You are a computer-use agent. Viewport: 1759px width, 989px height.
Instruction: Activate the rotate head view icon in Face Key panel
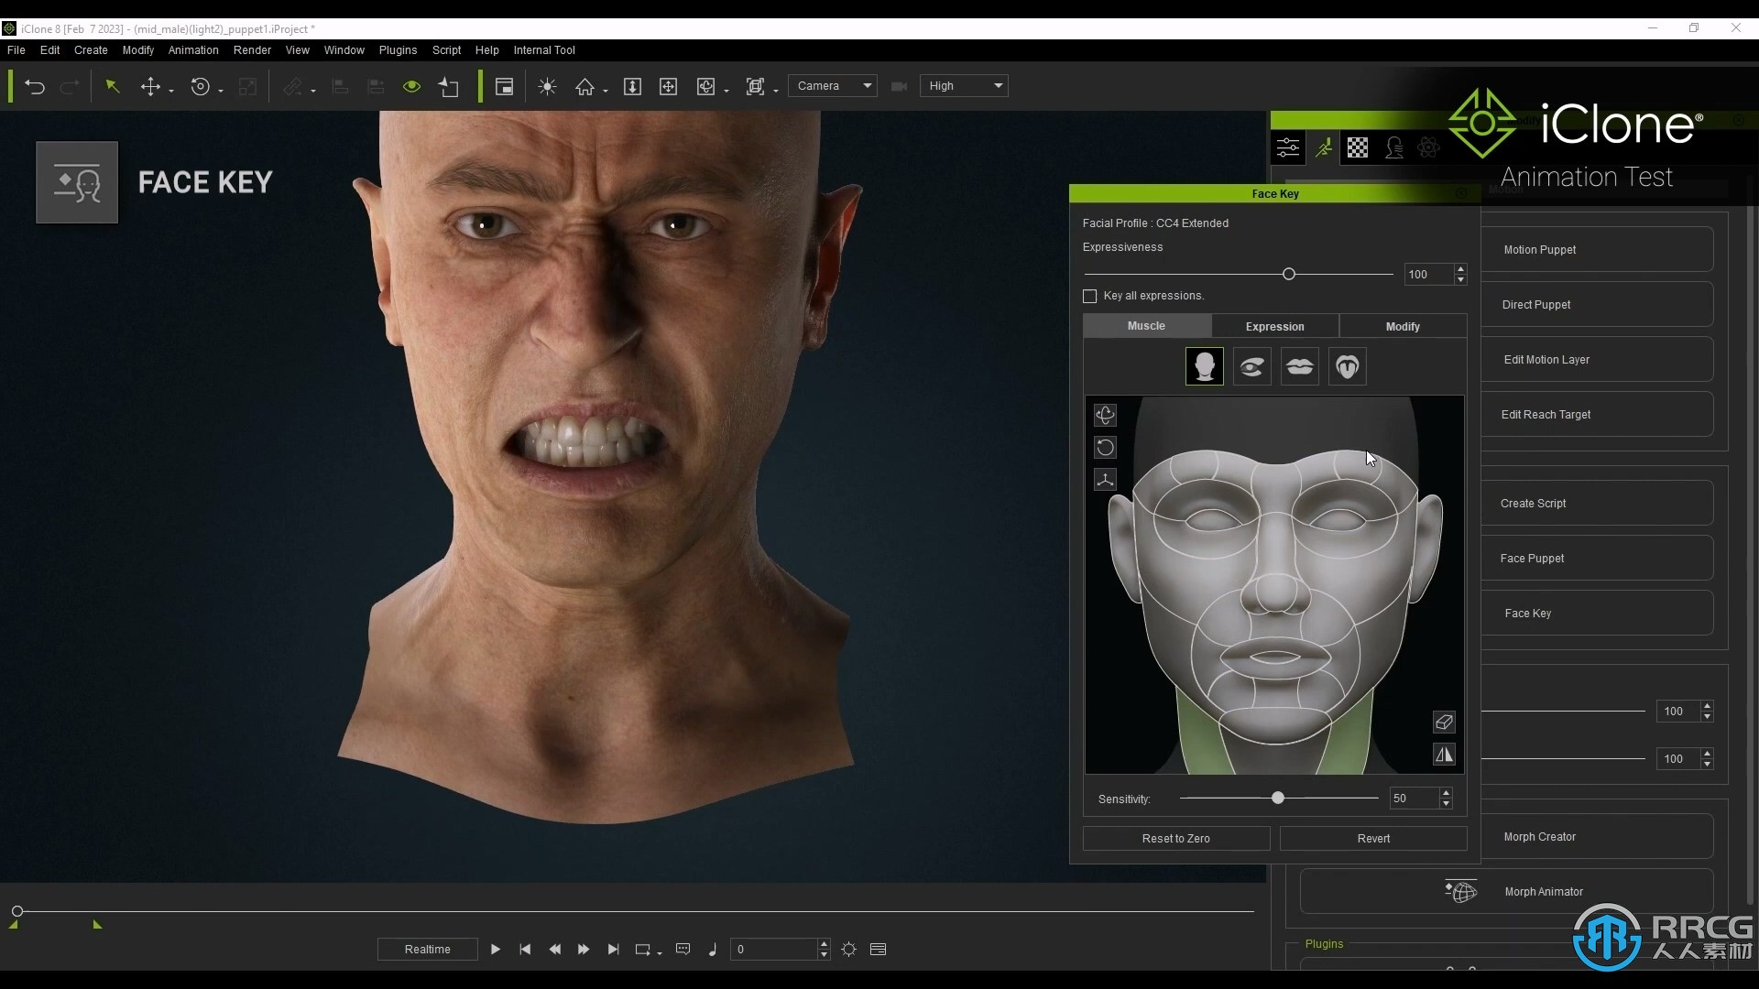1106,415
